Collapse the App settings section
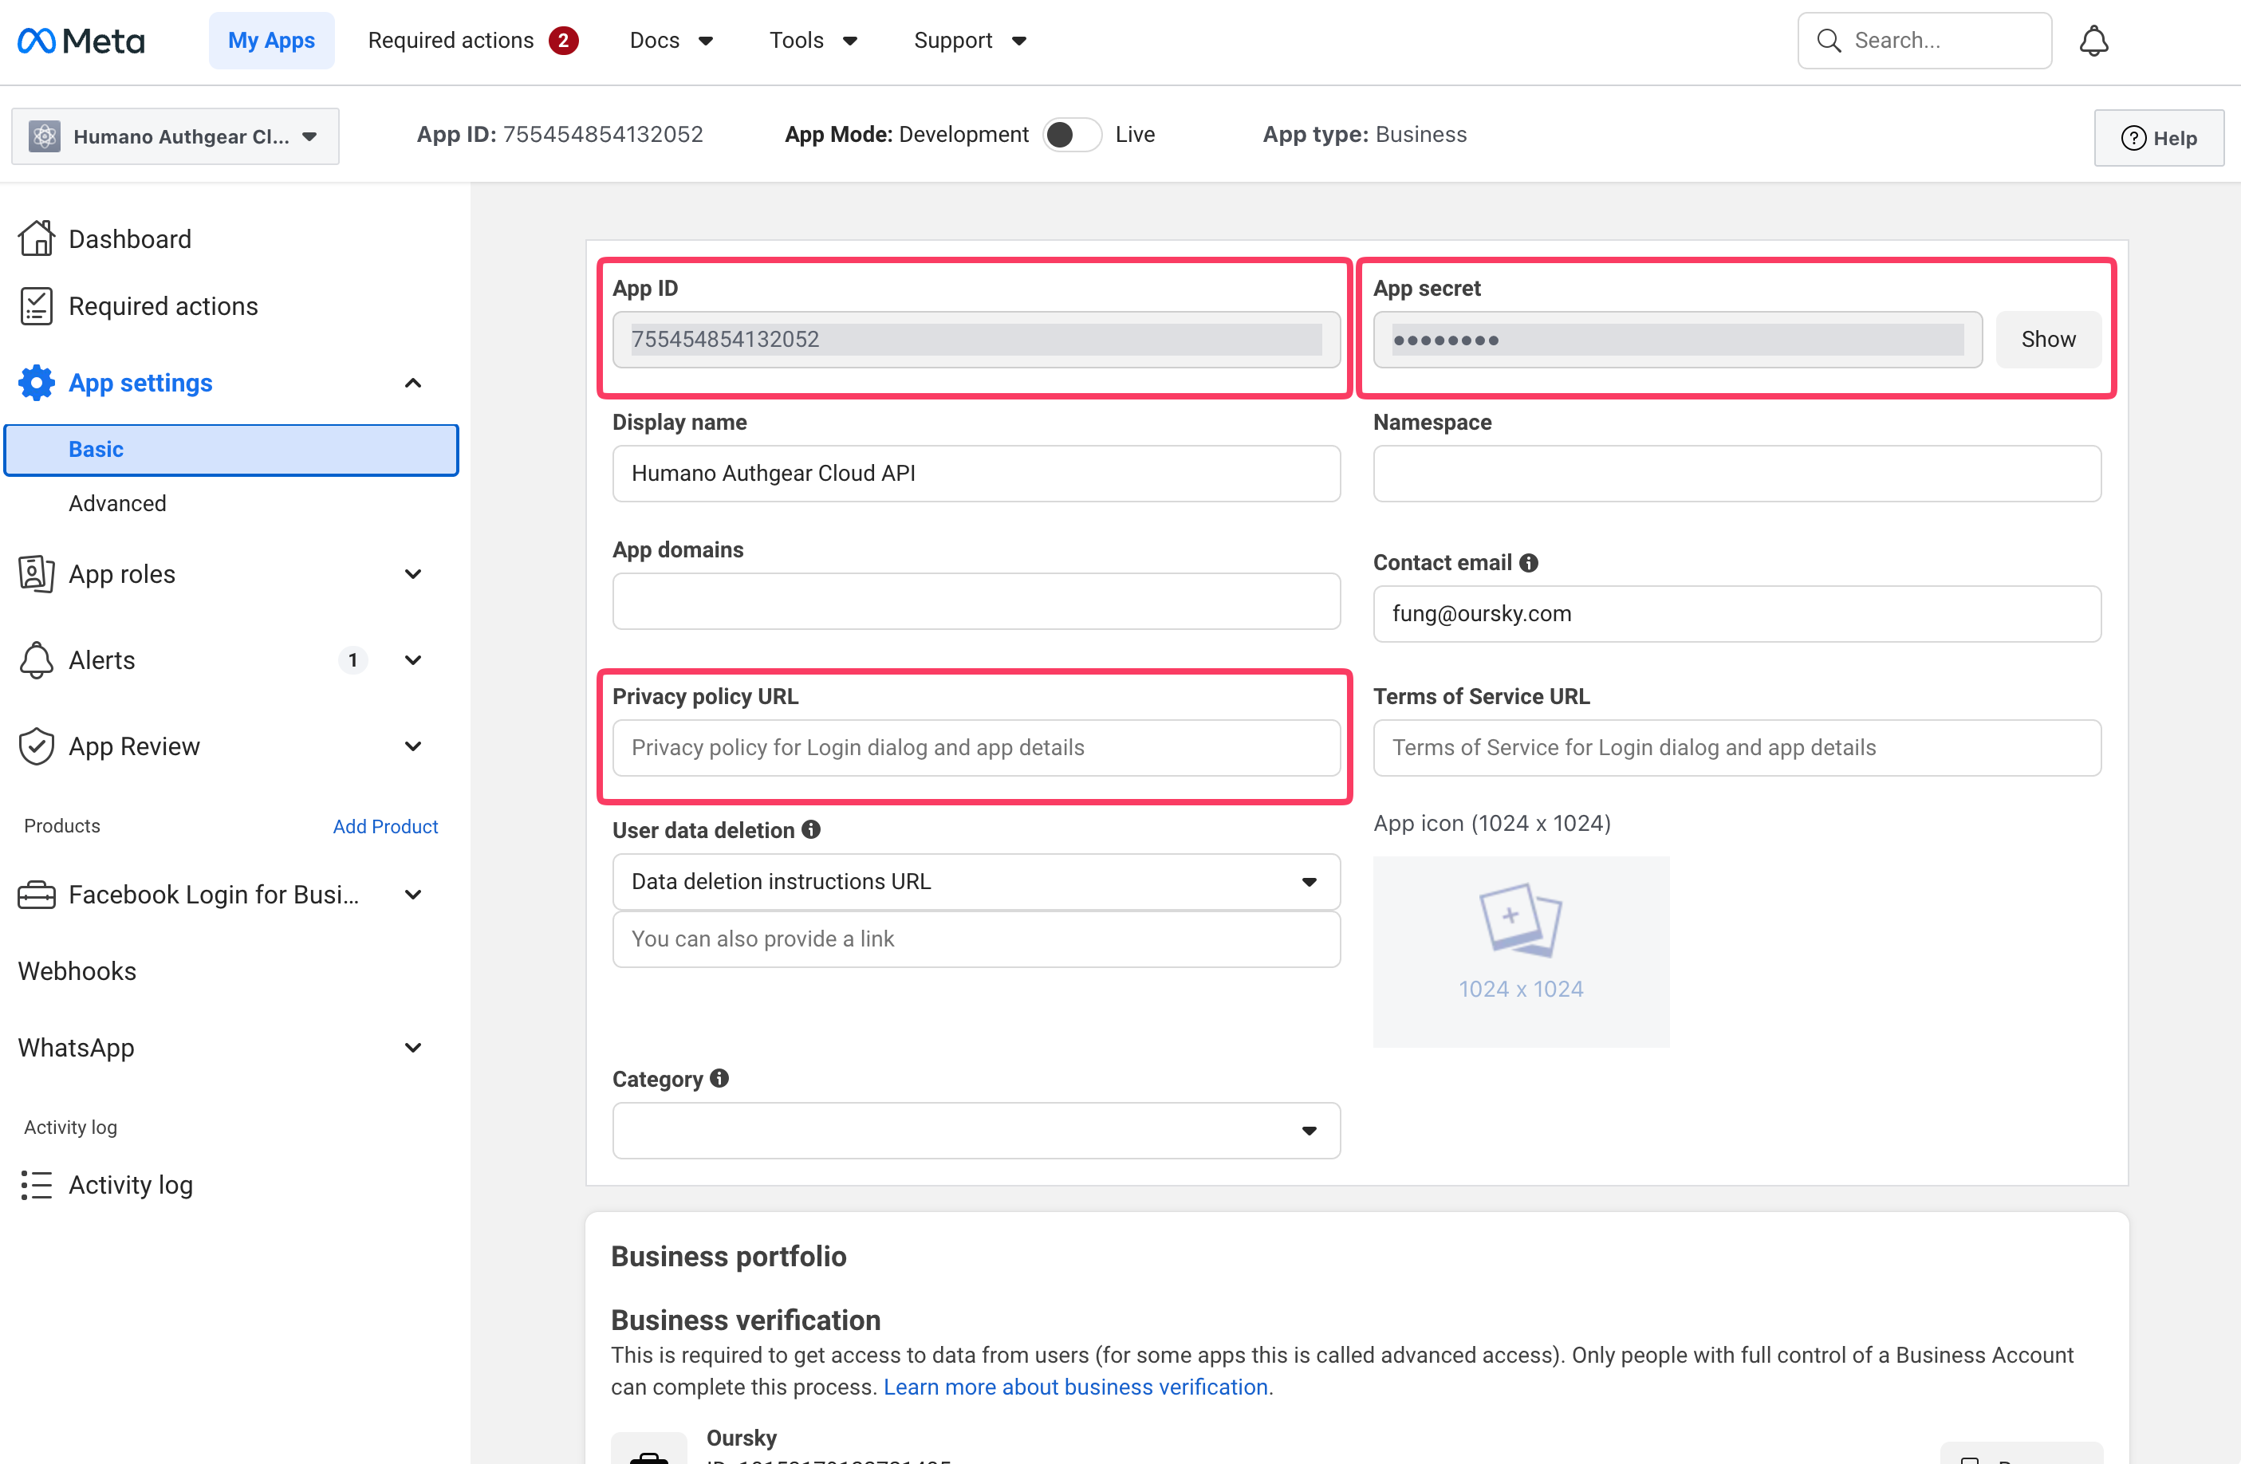Viewport: 2241px width, 1464px height. coord(412,382)
